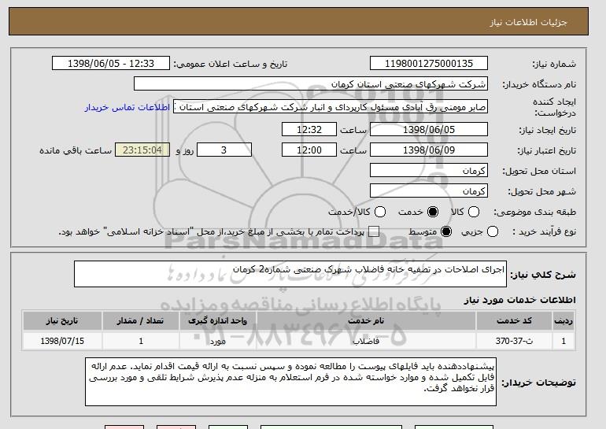Click the اطلاعات خدمات مورد نیاز heading
Image resolution: width=606 pixels, height=429 pixels.
[x=519, y=300]
